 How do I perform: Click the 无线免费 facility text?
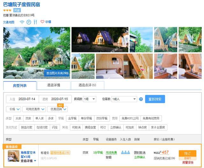(111, 153)
